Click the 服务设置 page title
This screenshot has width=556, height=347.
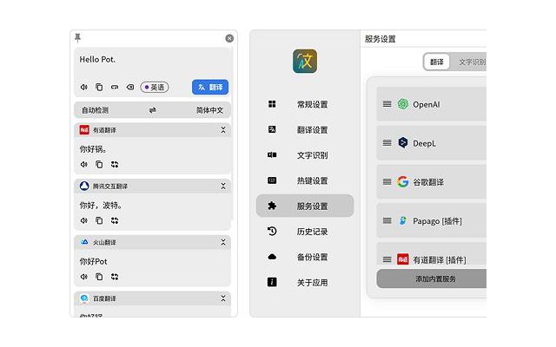point(381,38)
